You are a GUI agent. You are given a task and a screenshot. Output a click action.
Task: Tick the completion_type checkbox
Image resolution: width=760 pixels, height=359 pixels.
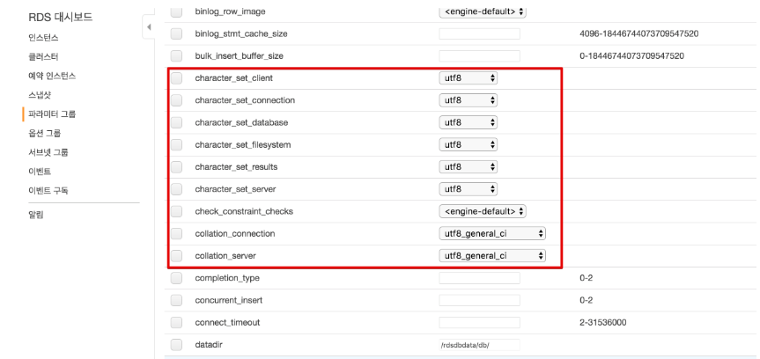pos(176,278)
